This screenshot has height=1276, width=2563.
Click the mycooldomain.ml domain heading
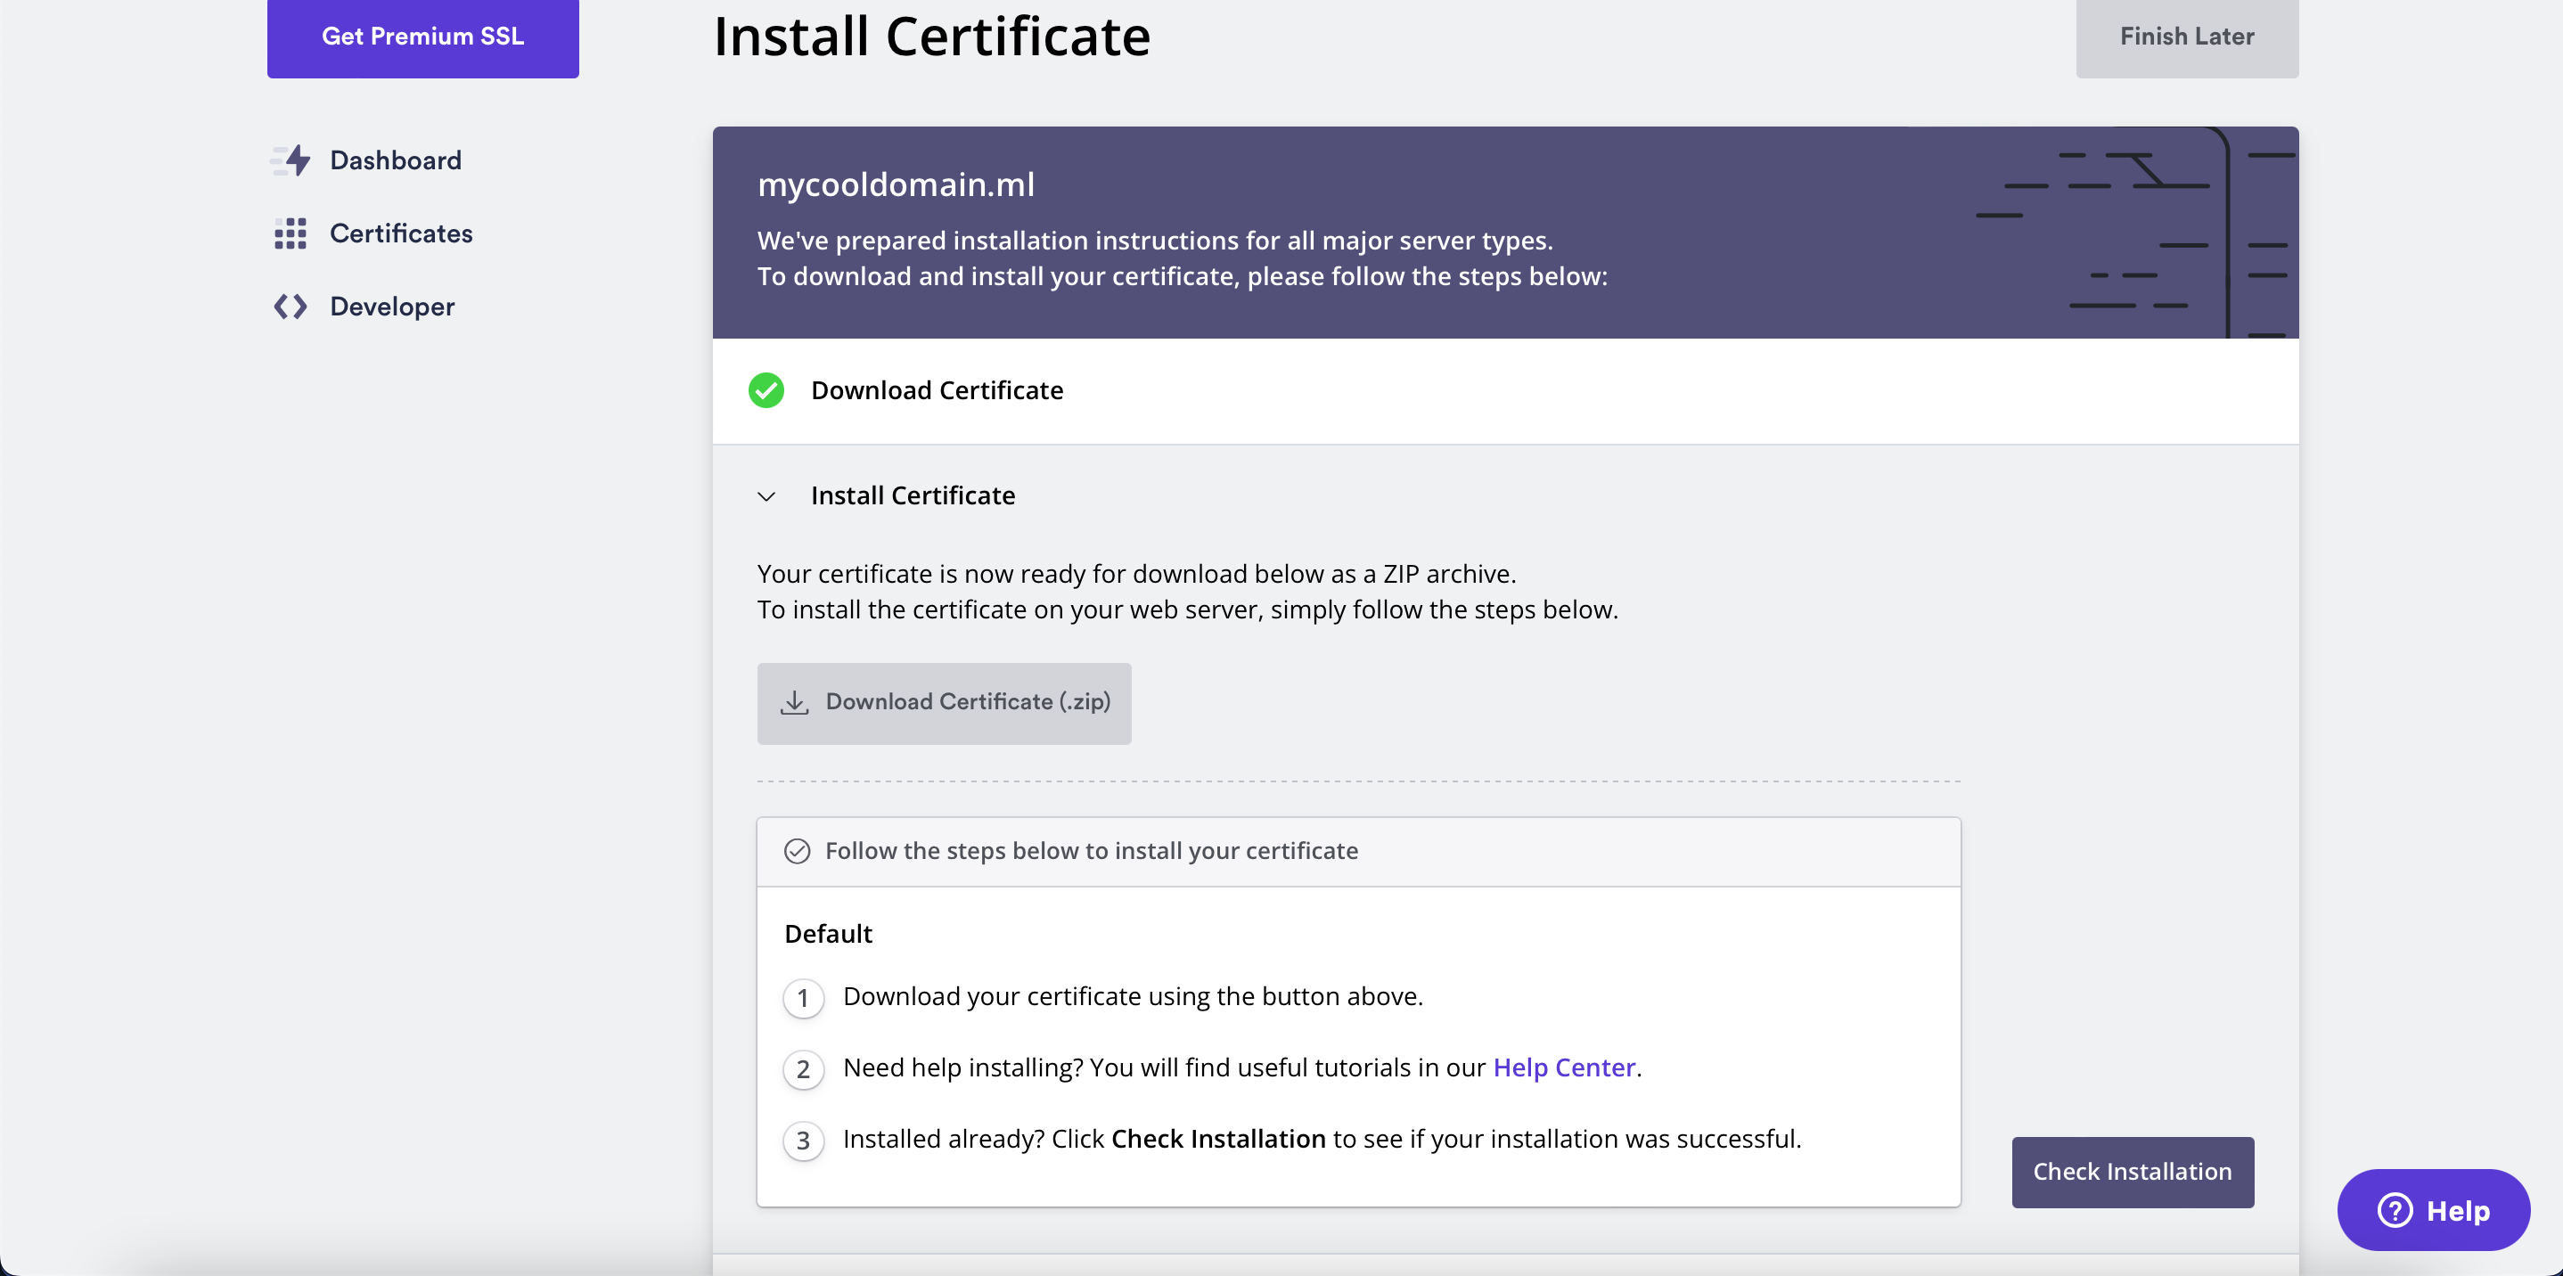click(896, 185)
